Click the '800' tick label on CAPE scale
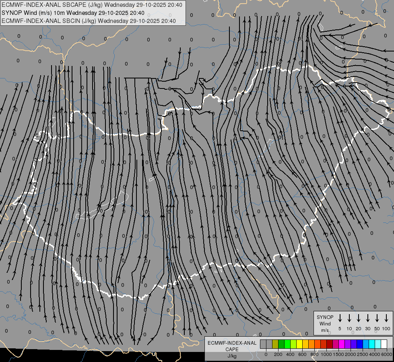Screen dimensions: 394x362 coord(314,354)
